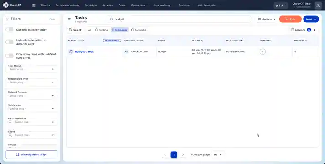Click the Status & Title column header
Viewport: 325px width, 164px height.
[x=76, y=41]
